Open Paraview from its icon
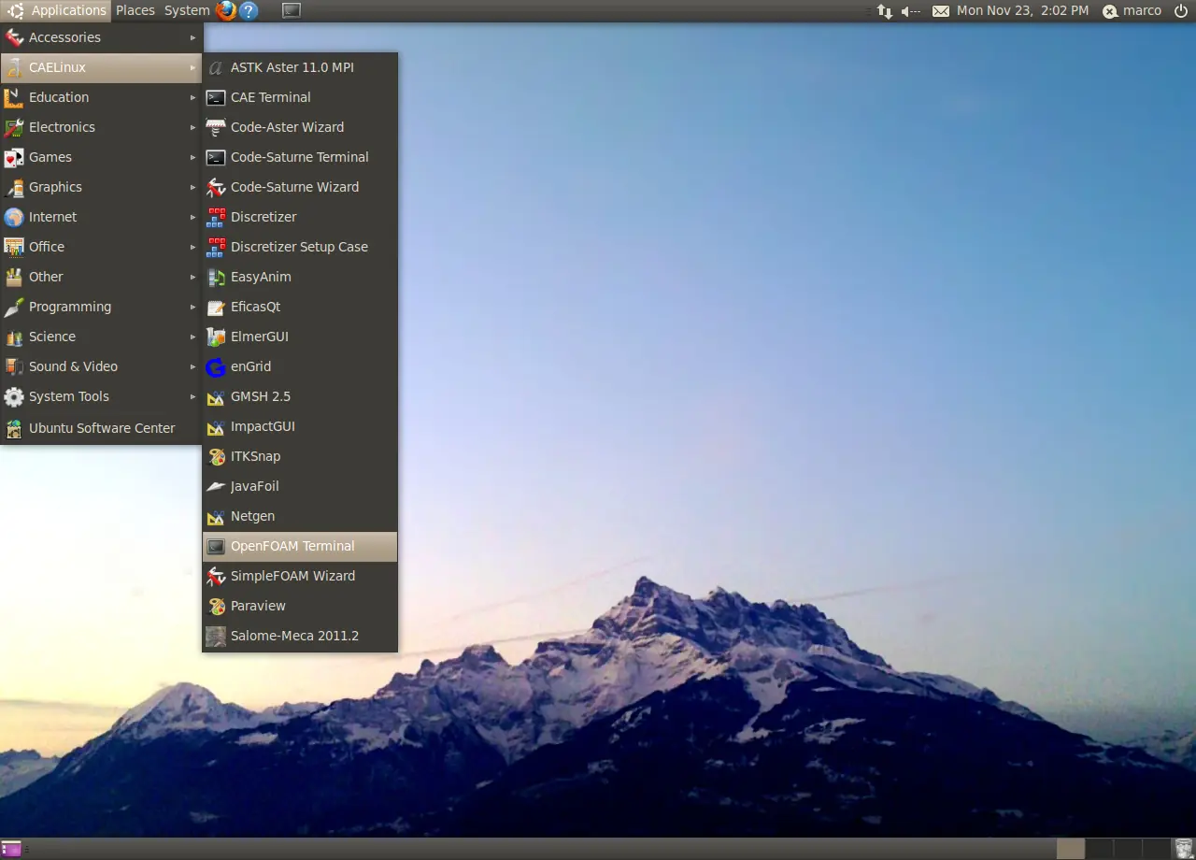1196x860 pixels. 216,606
